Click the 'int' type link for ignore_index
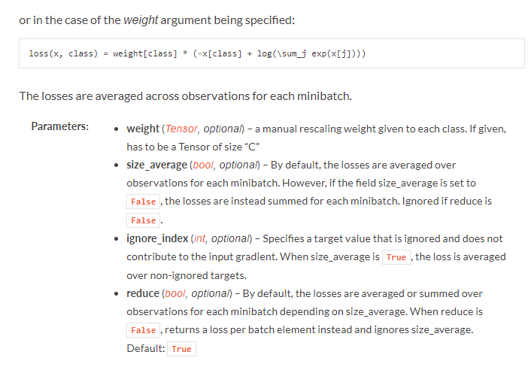 (x=199, y=238)
